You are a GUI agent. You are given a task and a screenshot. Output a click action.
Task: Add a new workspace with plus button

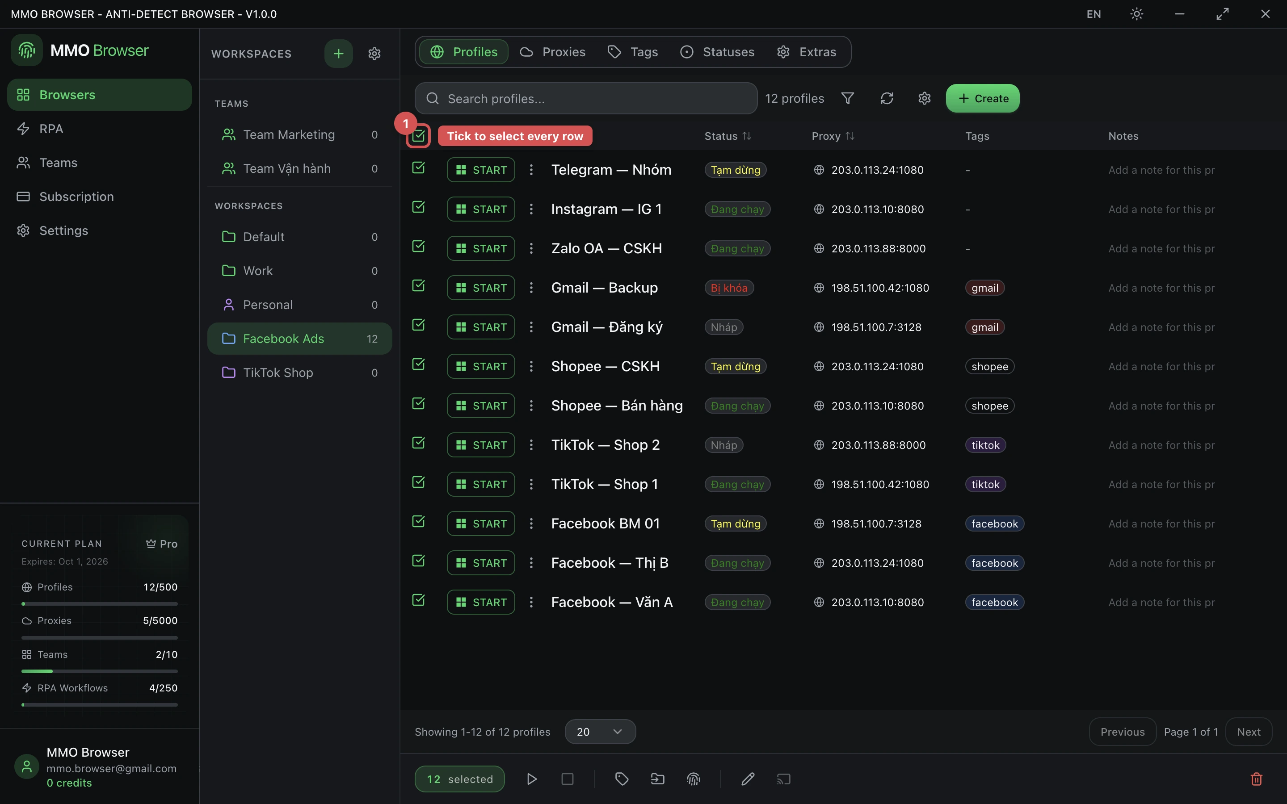(339, 54)
